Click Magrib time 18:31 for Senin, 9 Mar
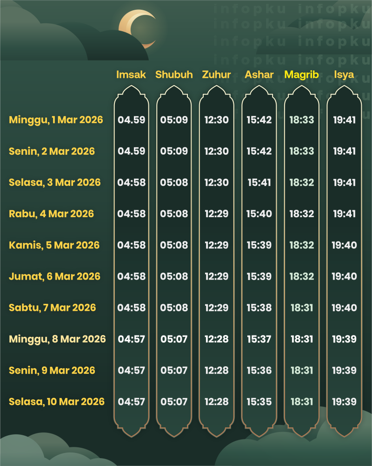 [302, 370]
